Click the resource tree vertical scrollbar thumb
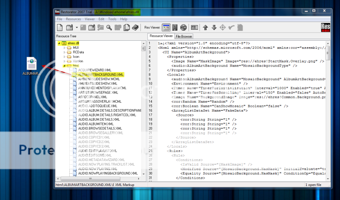Image resolution: width=340 pixels, height=200 pixels. tap(143, 48)
